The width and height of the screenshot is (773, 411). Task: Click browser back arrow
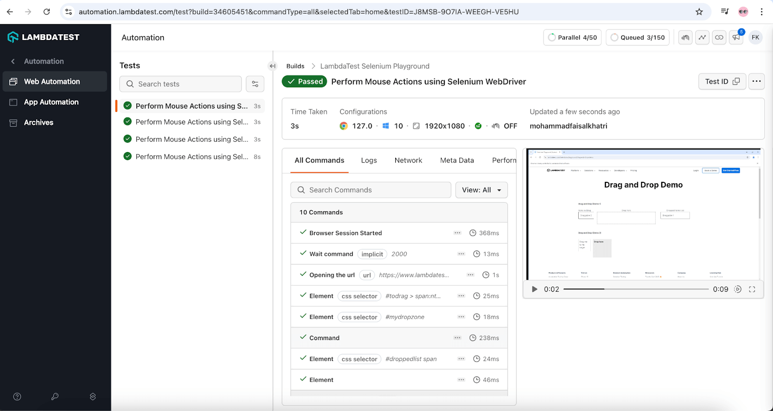point(10,12)
